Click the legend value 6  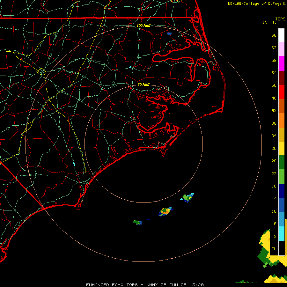275,224
